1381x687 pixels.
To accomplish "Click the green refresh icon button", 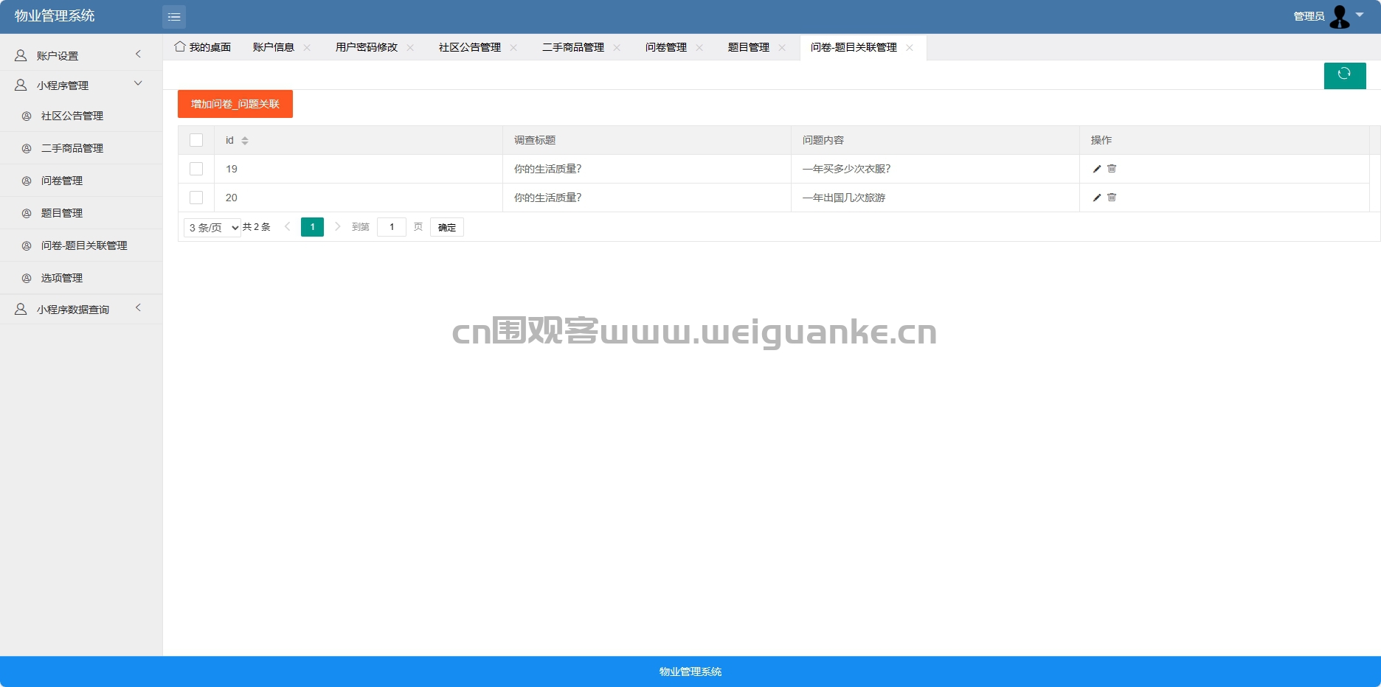I will point(1344,75).
